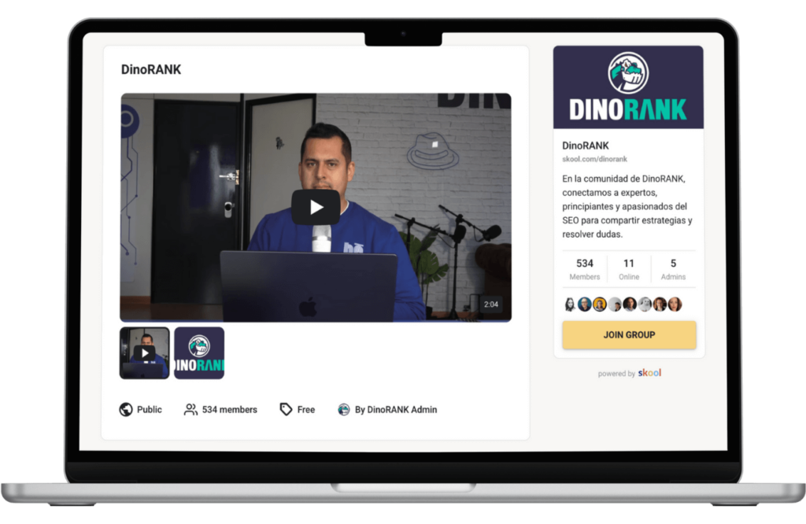Click the DinoRANK banner logo in sidebar
This screenshot has height=524, width=806.
pyautogui.click(x=628, y=87)
